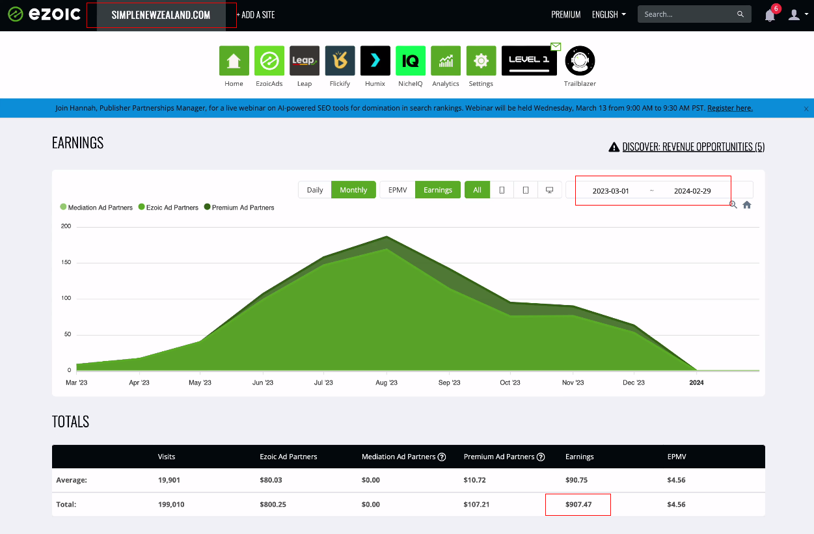Image resolution: width=814 pixels, height=534 pixels.
Task: Close the webinar announcement banner
Action: [806, 109]
